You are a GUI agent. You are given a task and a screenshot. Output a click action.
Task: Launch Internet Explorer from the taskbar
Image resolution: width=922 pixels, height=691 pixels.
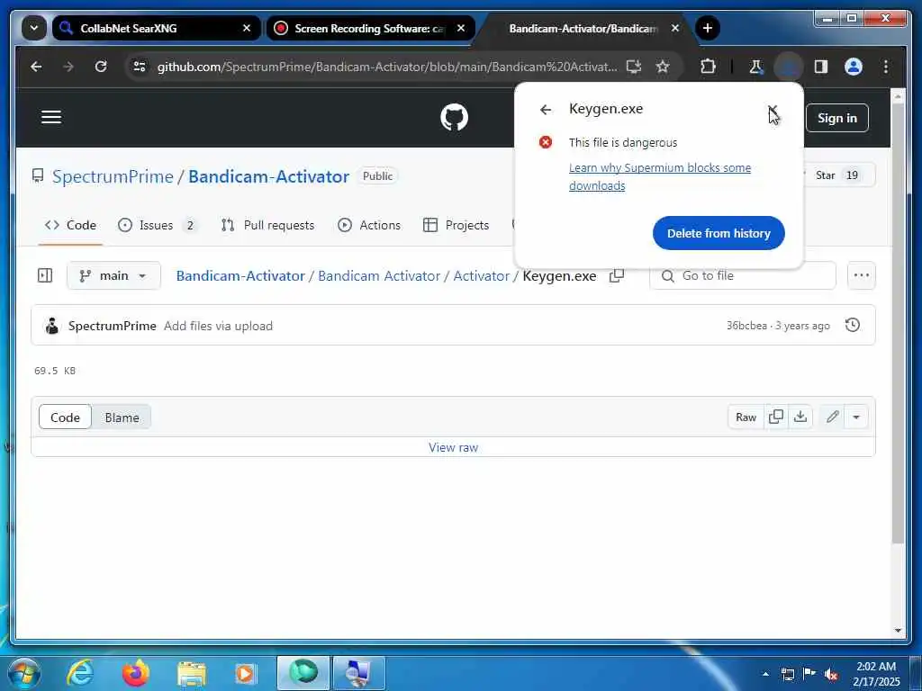coord(79,673)
